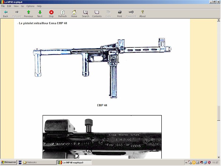
Task: Open the Go menu
Action: 22,6
